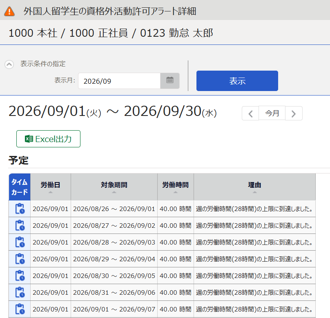Go to next month with right chevron
The width and height of the screenshot is (330, 318).
[294, 113]
